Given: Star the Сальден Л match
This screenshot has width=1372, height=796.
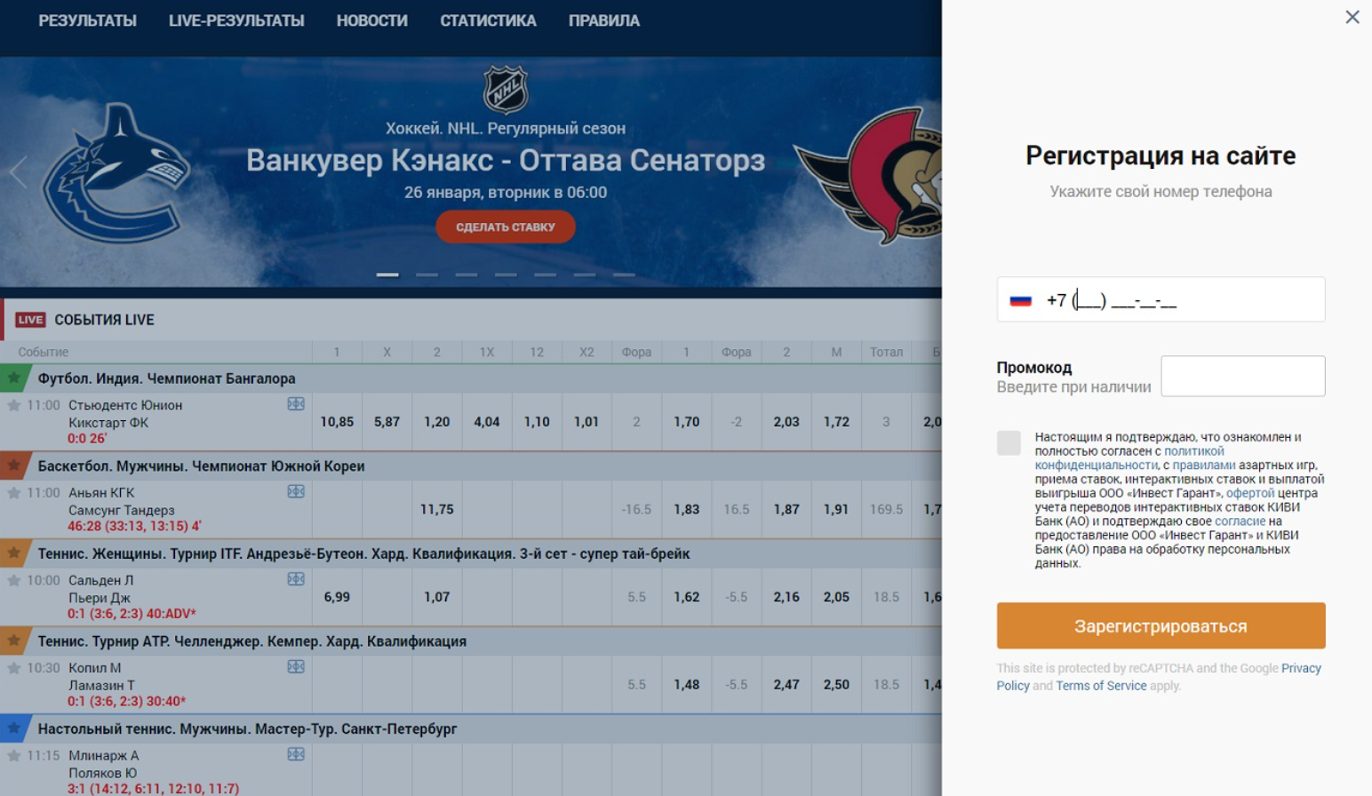Looking at the screenshot, I should (x=14, y=580).
